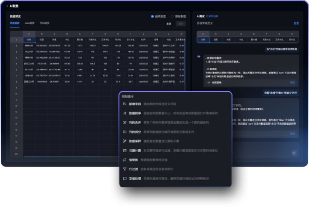Expand the 处理逻辑 code section
Viewport: 309px width, 207px height.
[251, 83]
